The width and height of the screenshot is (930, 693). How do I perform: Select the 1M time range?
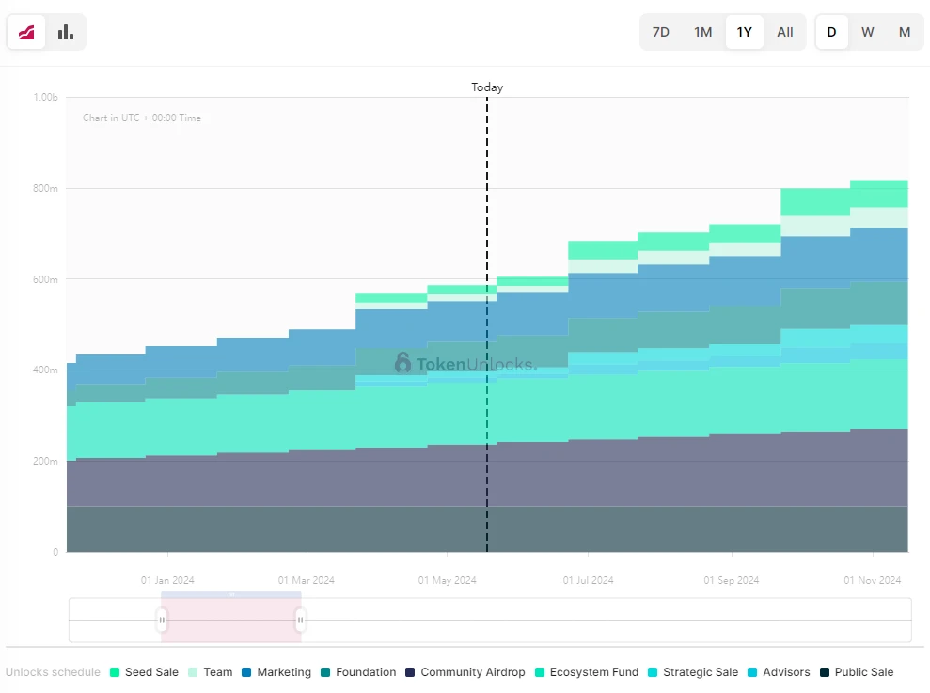[x=702, y=32]
